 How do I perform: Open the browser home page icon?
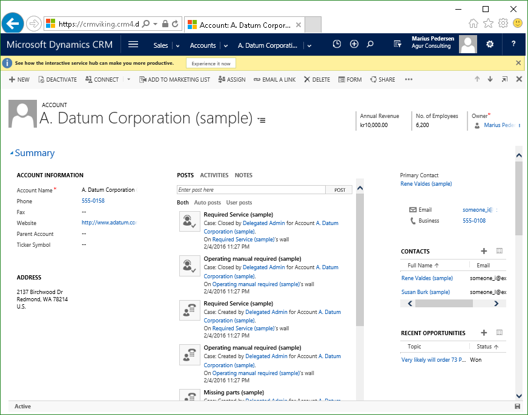474,23
